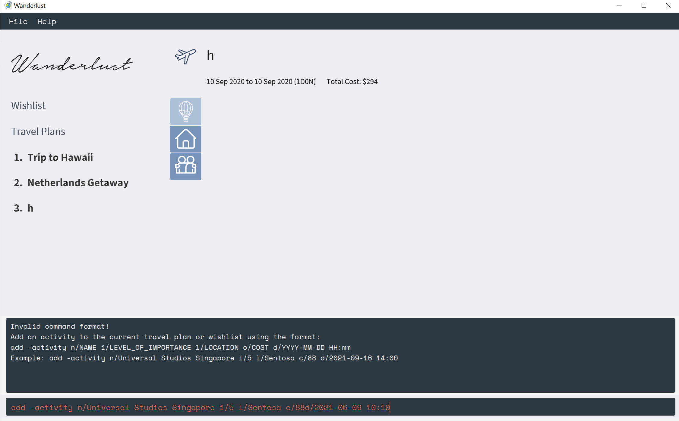The image size is (679, 421).
Task: Click the airplane icon beside plan title
Action: [185, 56]
